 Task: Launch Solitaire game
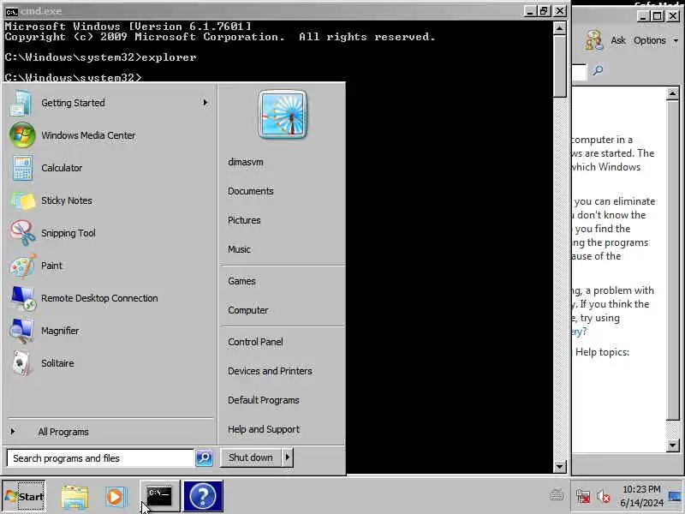tap(109, 363)
